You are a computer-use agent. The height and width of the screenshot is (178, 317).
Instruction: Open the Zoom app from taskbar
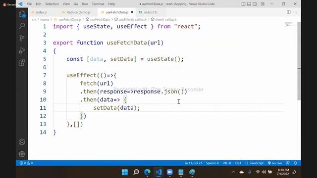click(x=169, y=172)
